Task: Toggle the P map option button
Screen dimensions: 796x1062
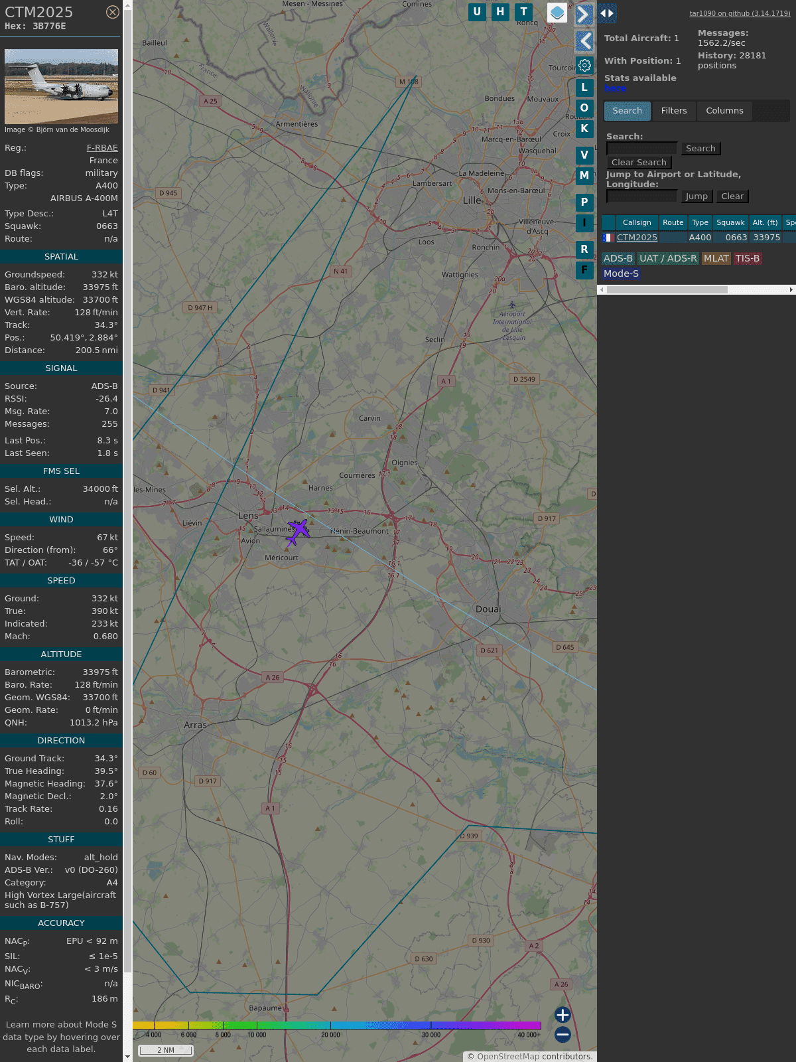Action: (x=584, y=202)
